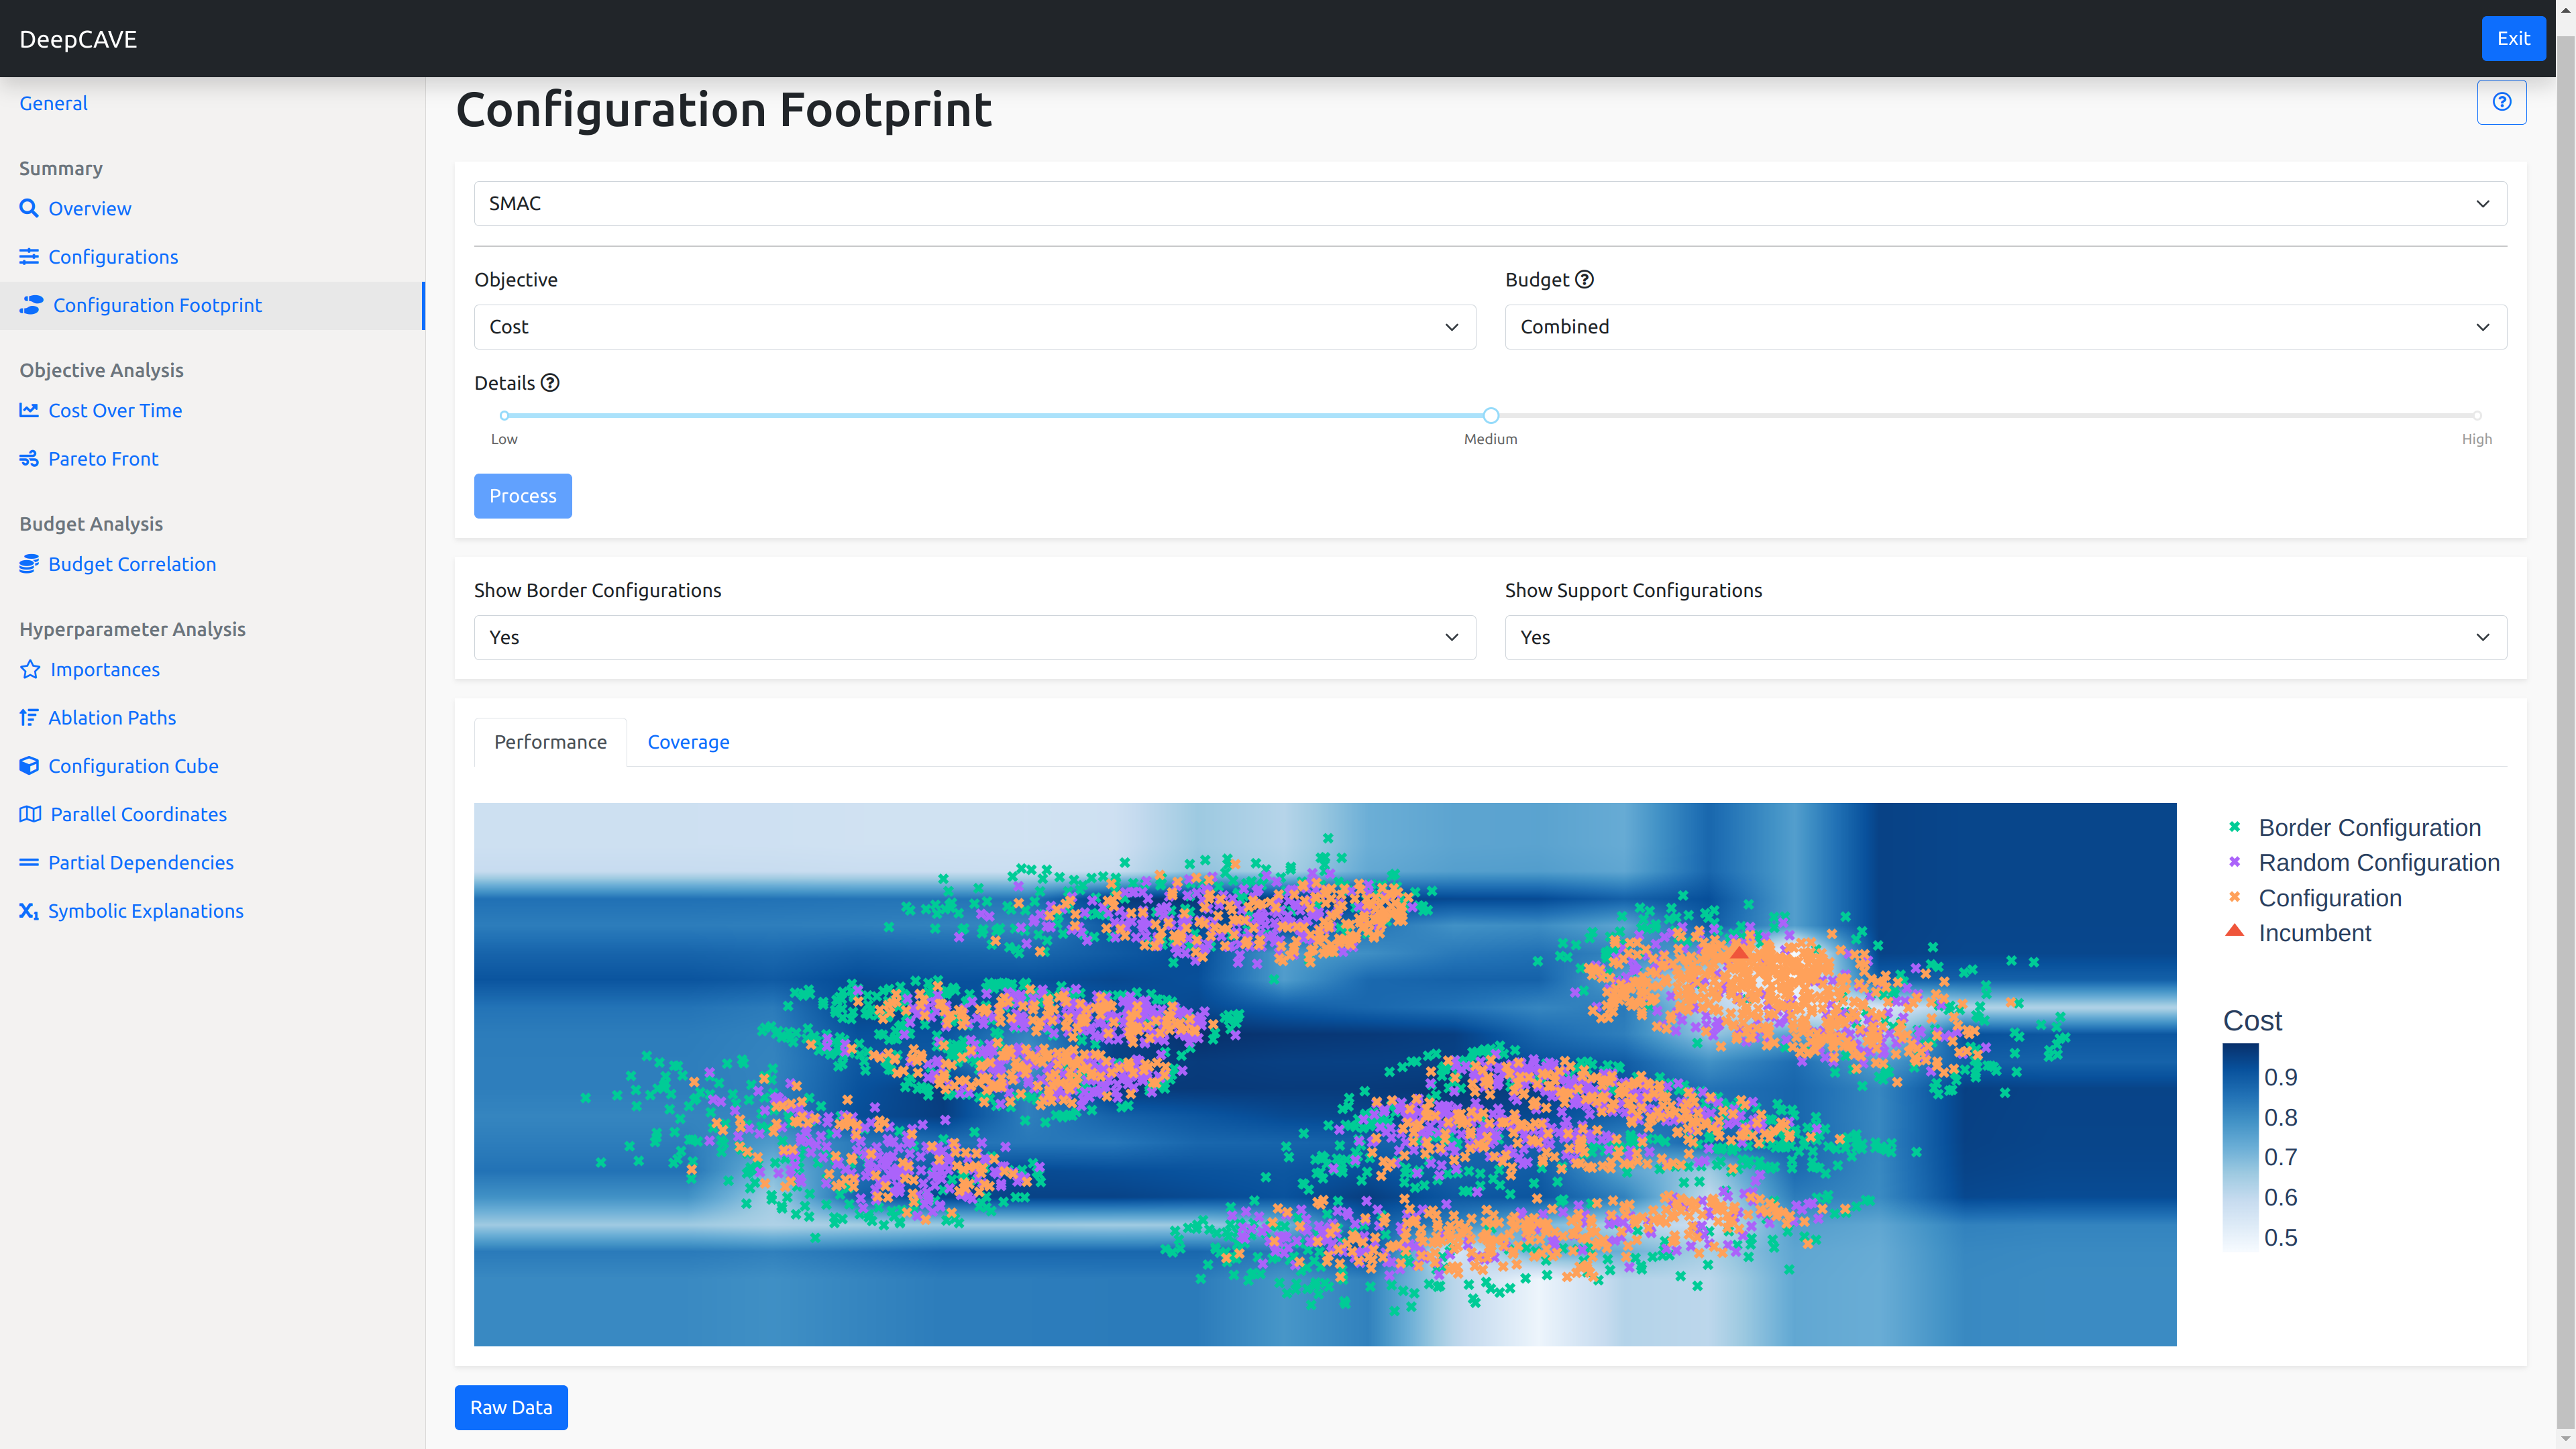Screen dimensions: 2576x1449
Task: Switch to the Performance tab
Action: tap(550, 741)
